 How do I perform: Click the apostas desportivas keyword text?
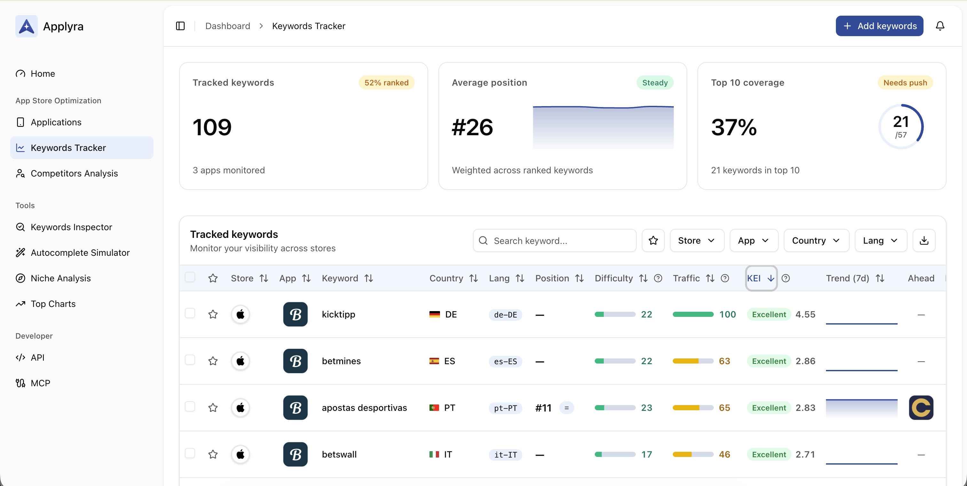(x=364, y=408)
